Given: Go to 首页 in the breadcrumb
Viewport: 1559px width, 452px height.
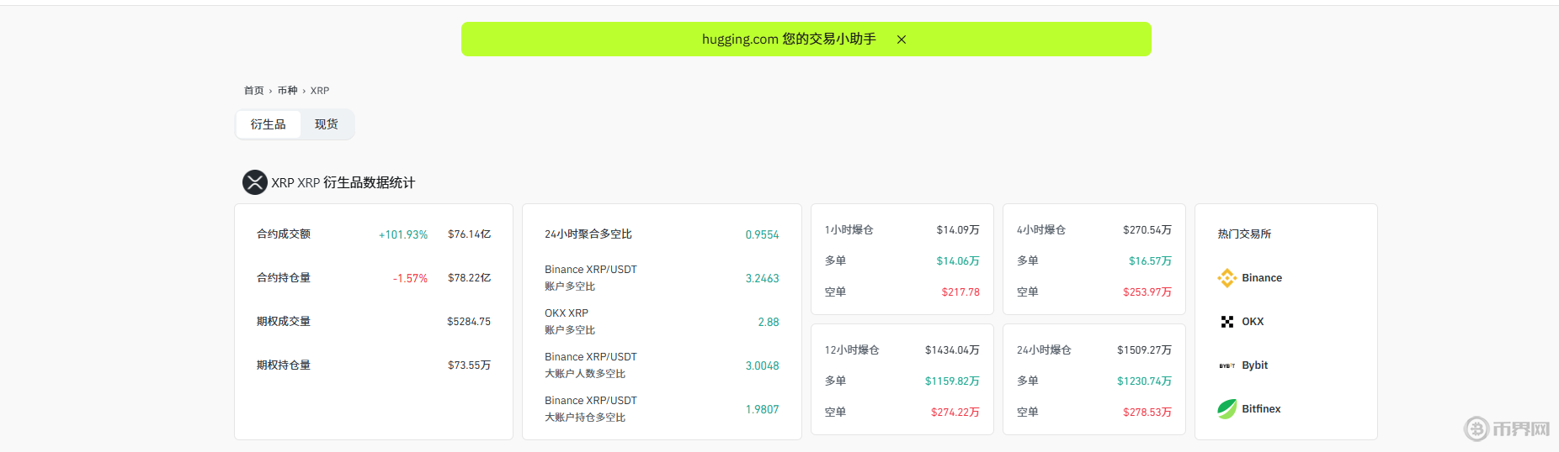Looking at the screenshot, I should pos(253,91).
